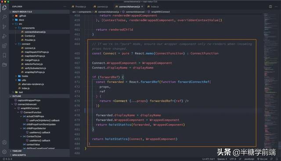Click the Ln 477, Col 1 position indicator
This screenshot has height=161, width=281.
(x=209, y=159)
